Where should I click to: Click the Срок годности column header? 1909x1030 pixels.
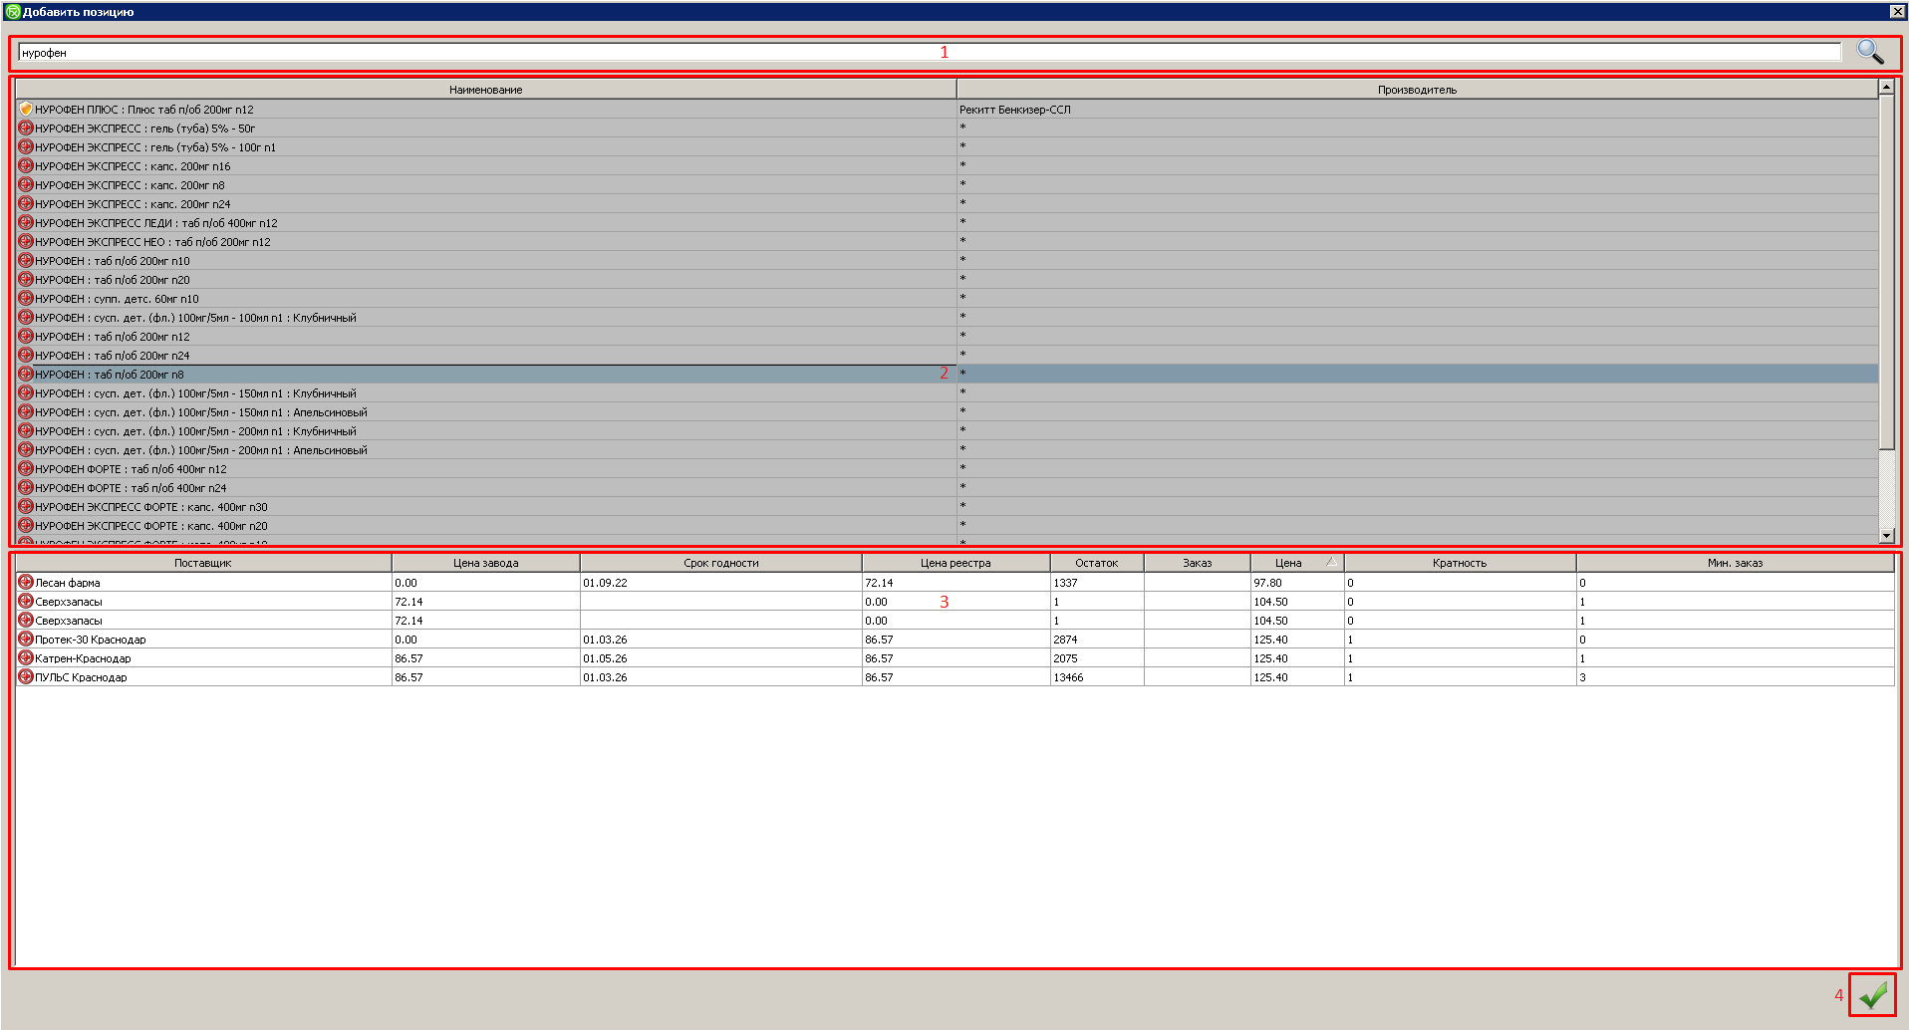click(720, 563)
